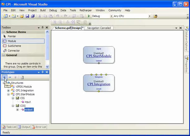Click the CPI.Integration link on canvas
The width and height of the screenshot is (190, 136).
tap(99, 84)
